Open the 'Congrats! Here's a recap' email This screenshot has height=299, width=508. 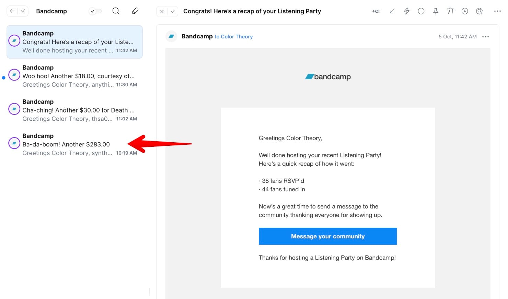[x=74, y=42]
